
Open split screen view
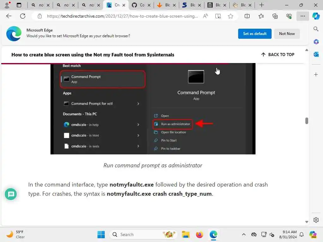coord(247,16)
